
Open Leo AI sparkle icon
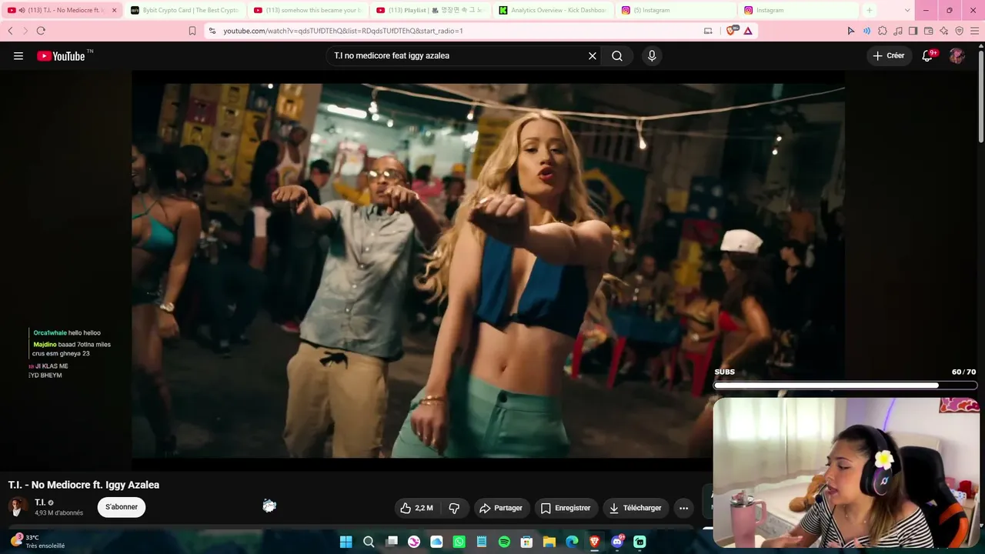[943, 31]
